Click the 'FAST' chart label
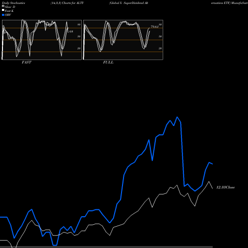Viewport: 248px width, 248px height. [x=26, y=62]
